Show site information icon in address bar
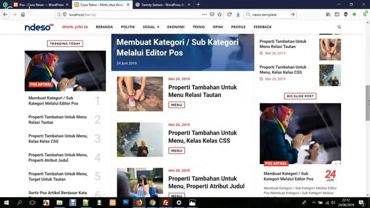The height and width of the screenshot is (208, 370). tap(59, 14)
